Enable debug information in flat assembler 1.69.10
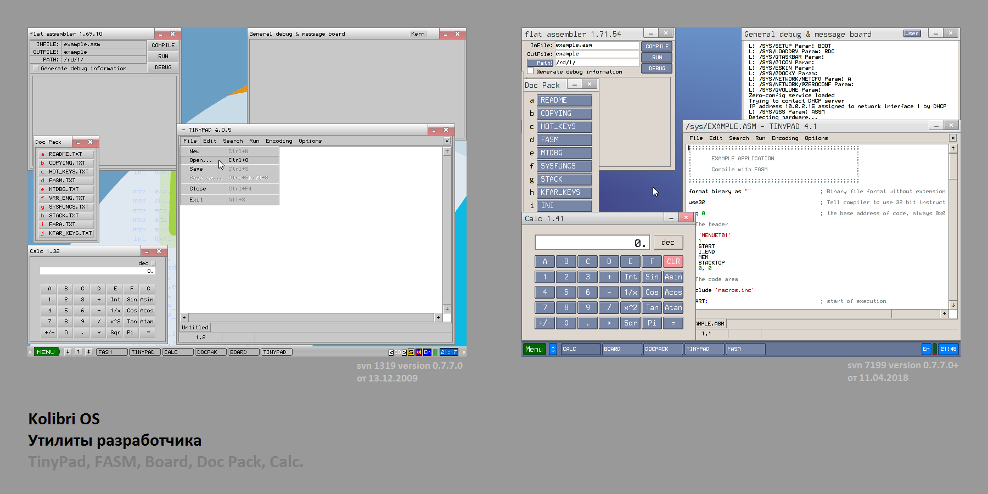The image size is (988, 494). coord(36,69)
